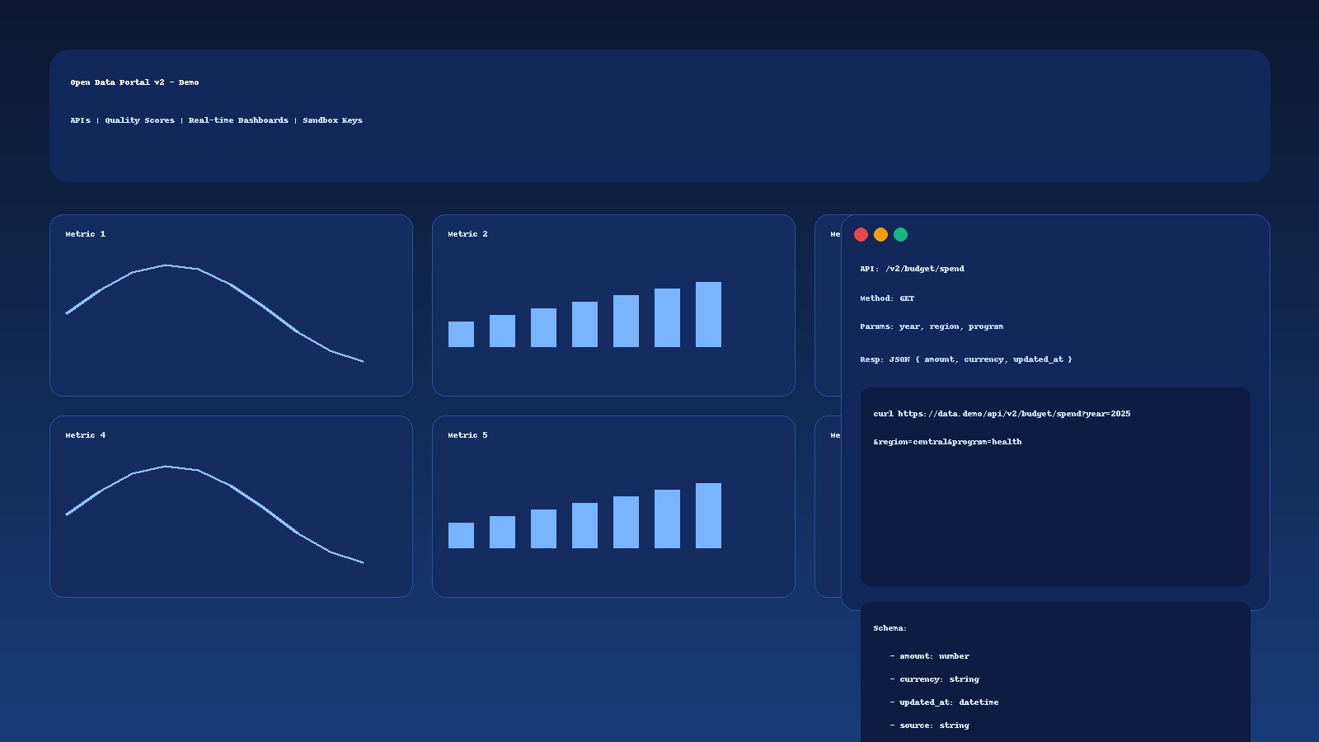Click the green maximize dot in API panel

tap(900, 235)
